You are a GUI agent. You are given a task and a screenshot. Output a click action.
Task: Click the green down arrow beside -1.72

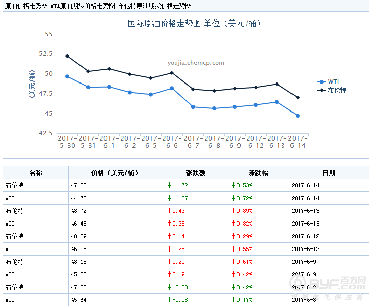click(x=169, y=185)
